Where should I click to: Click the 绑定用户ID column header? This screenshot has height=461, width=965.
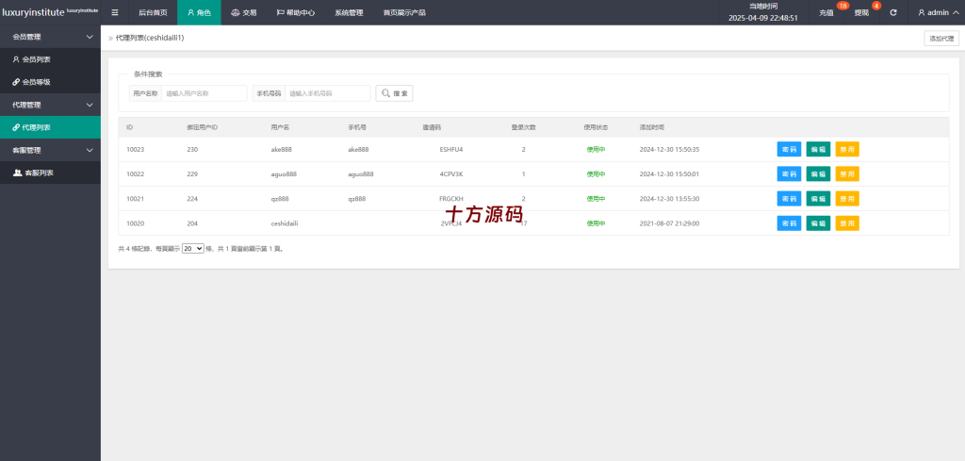[x=203, y=127]
